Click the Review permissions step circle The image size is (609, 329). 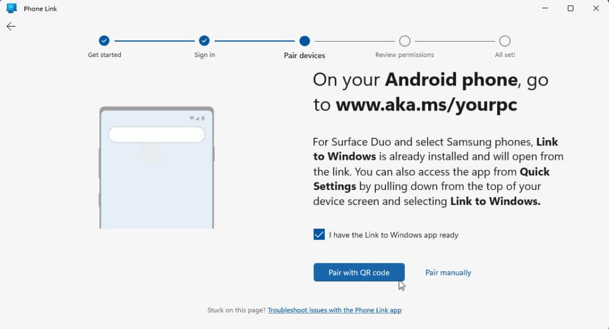(x=404, y=41)
